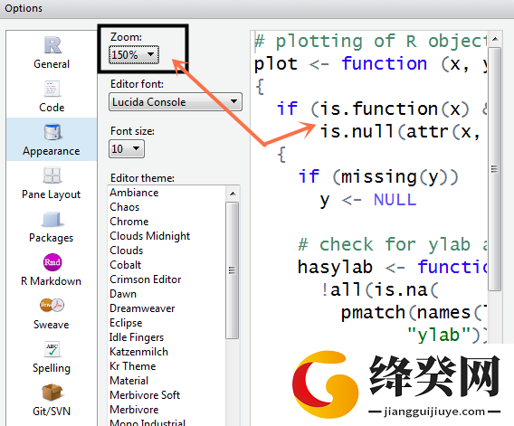514x426 pixels.
Task: Select the Merbivore editor theme
Action: pos(134,410)
